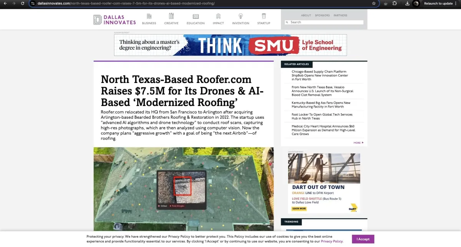Open ShipBob Innovation Center related article

[x=320, y=75]
